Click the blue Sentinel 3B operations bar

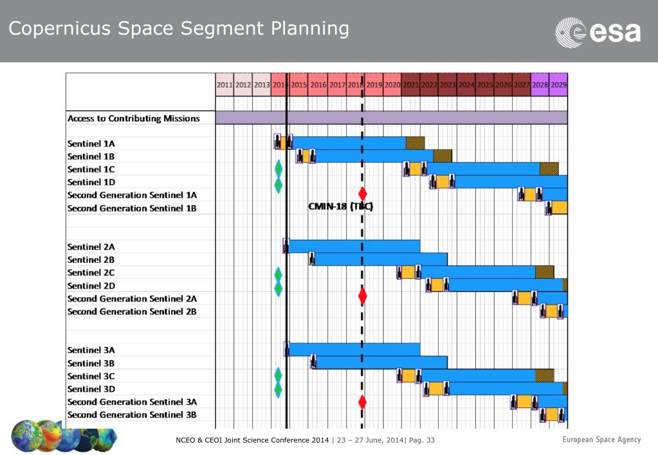[x=381, y=362]
